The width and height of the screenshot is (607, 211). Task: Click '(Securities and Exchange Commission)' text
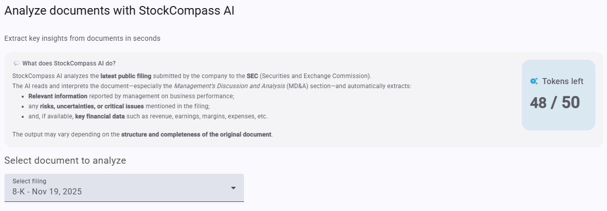(x=315, y=76)
